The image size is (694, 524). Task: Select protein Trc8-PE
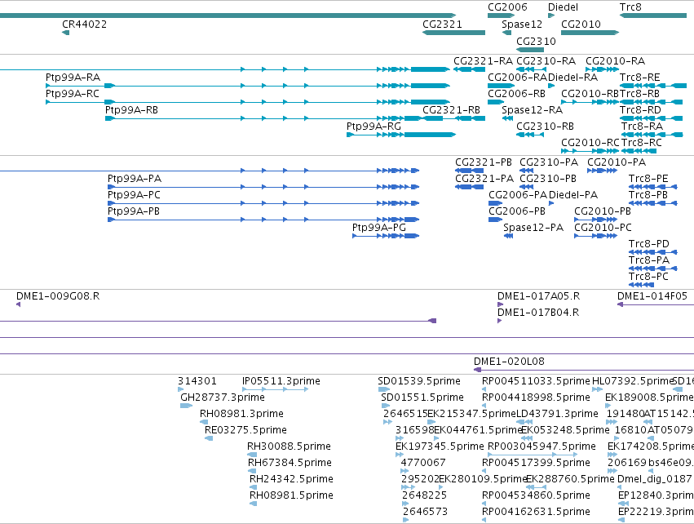(648, 179)
